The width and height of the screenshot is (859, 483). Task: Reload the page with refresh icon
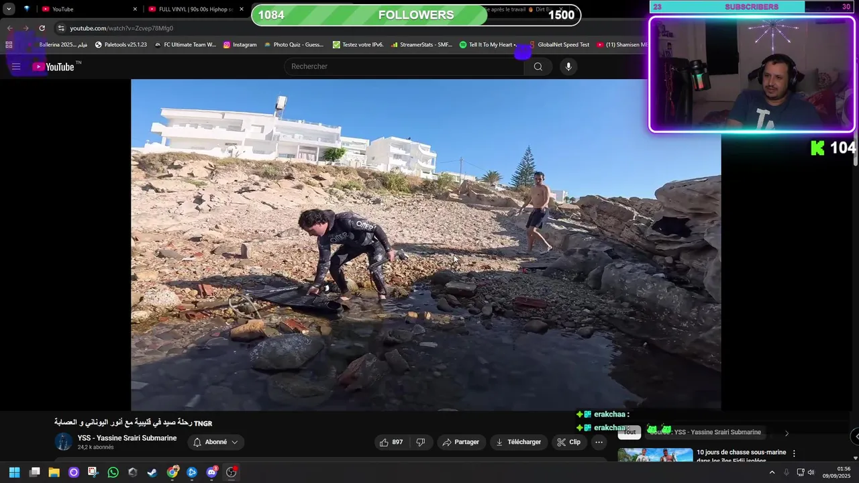click(42, 28)
